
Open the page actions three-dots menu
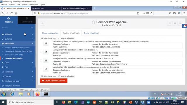(144, 13)
